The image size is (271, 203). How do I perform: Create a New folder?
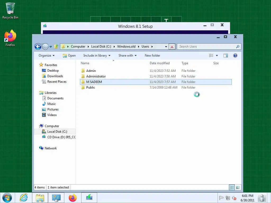pos(152,56)
